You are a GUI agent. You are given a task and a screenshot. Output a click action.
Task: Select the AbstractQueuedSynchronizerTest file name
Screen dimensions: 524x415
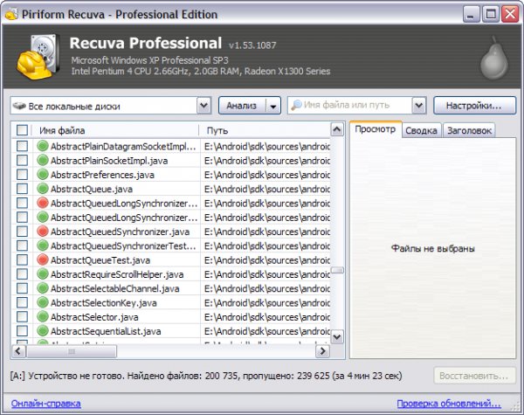coord(123,246)
